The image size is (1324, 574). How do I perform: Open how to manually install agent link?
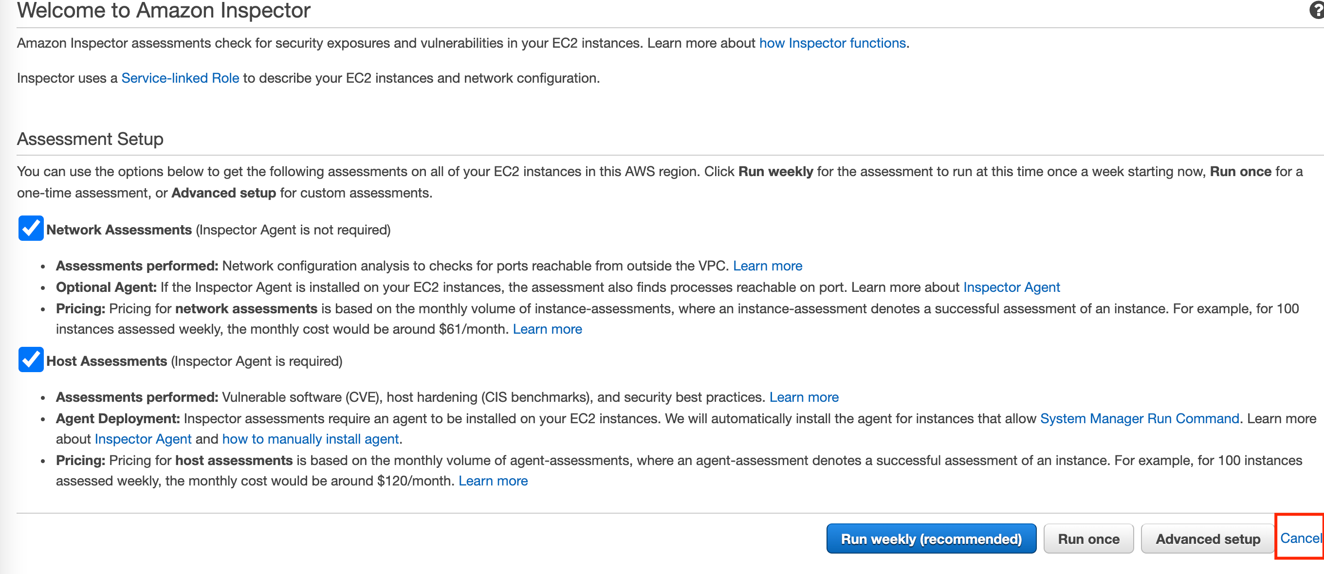311,439
